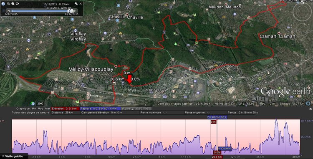Click the status bar globe icon at right
This screenshot has width=313, height=159.
click(308, 103)
